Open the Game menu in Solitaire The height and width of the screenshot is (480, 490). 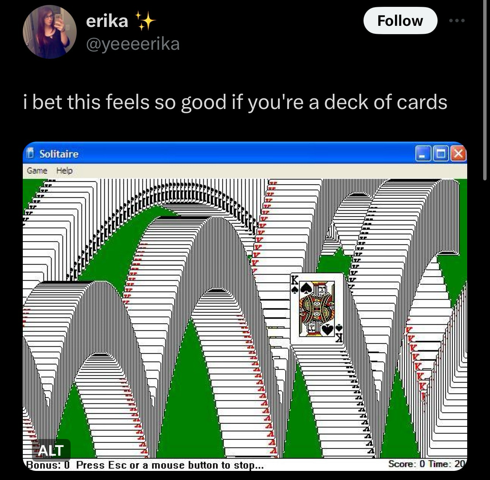coord(37,171)
